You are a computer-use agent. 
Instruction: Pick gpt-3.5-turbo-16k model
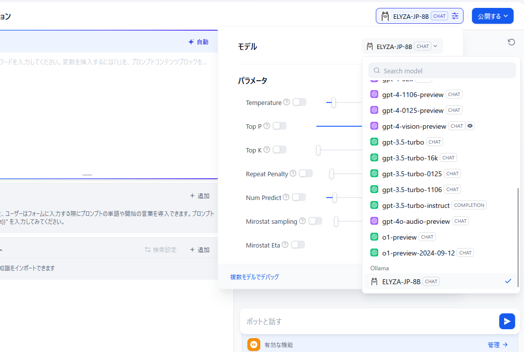(441, 158)
